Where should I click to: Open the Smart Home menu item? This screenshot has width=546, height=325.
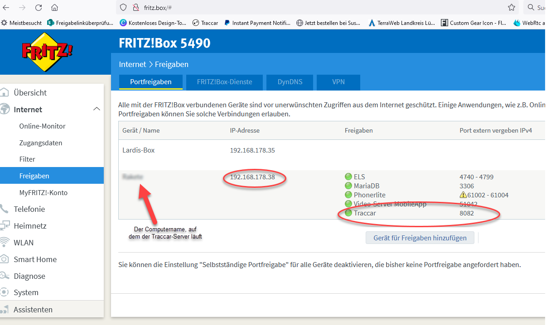coord(35,259)
